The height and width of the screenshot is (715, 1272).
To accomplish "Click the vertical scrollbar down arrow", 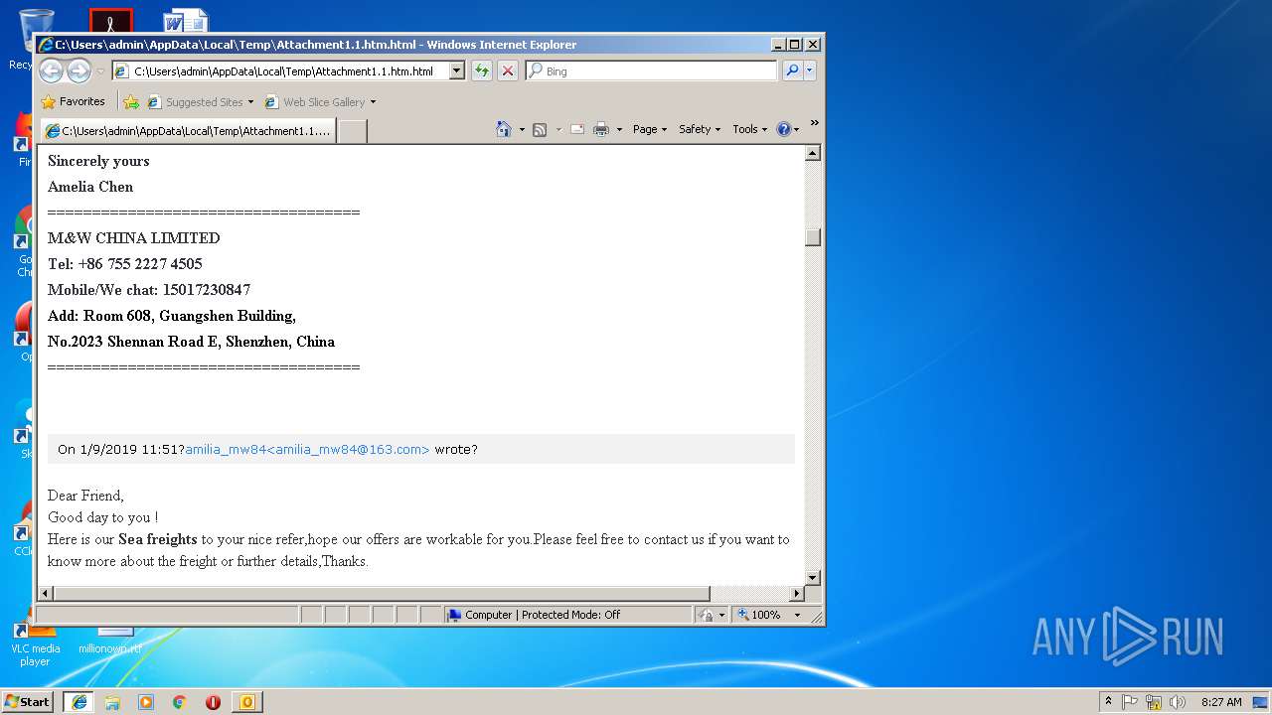I will pos(813,577).
